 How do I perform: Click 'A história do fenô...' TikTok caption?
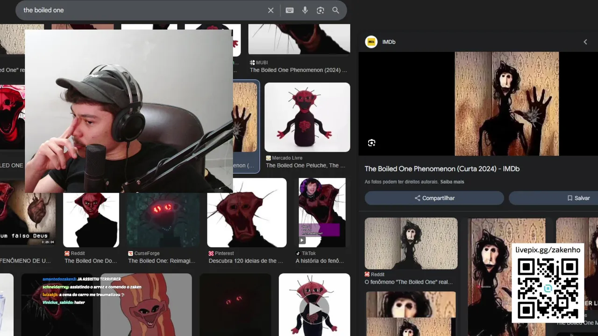pyautogui.click(x=320, y=261)
